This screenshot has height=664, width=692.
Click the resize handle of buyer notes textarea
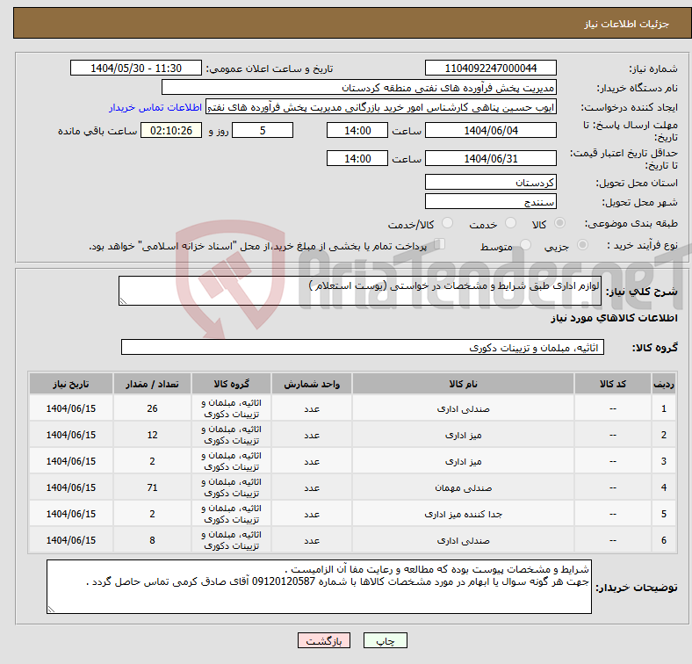coord(51,610)
